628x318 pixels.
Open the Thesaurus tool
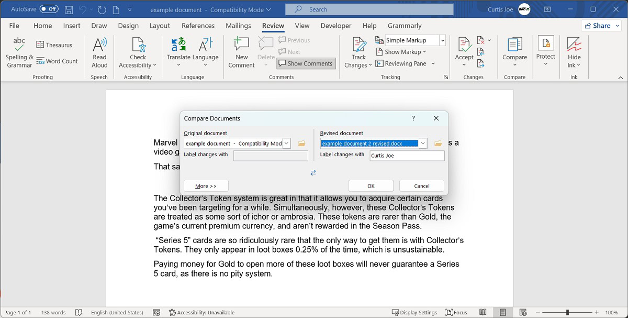tap(54, 45)
